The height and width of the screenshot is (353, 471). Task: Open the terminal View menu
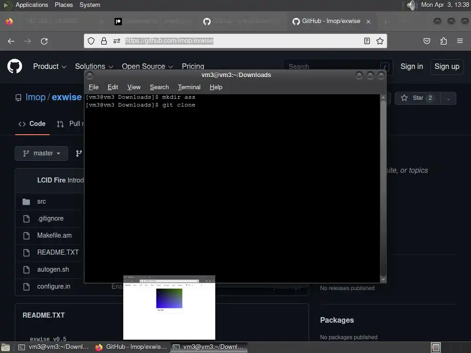[134, 87]
